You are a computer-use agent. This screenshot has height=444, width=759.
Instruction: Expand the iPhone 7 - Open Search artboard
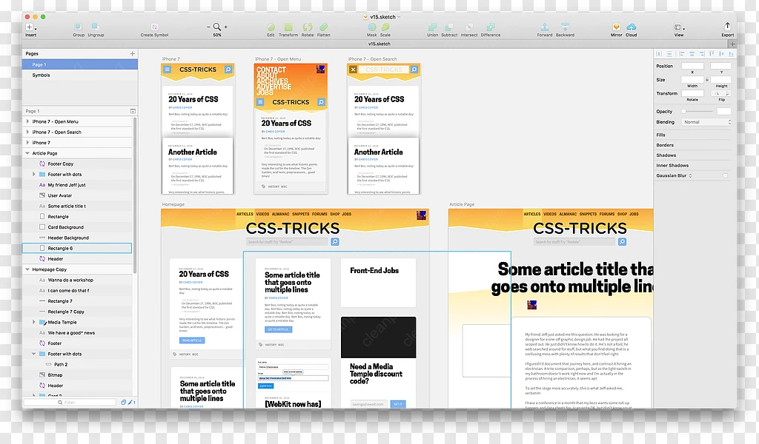pos(27,132)
